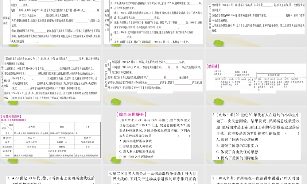Screen dimensions: 307x184
Task: Click the 向罗马进军 table cell
Action: [31, 142]
